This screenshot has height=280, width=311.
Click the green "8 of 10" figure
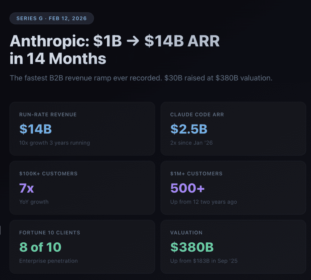[x=40, y=247]
